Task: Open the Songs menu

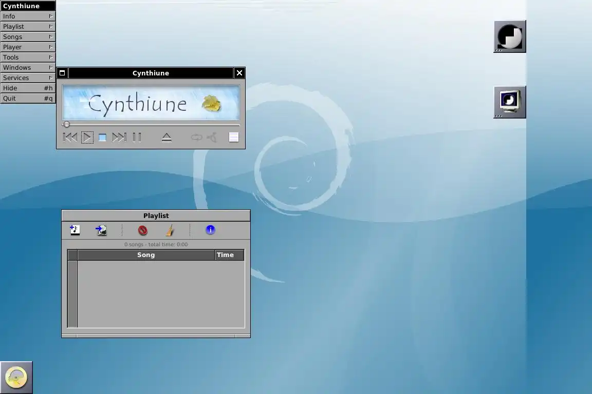Action: 28,36
